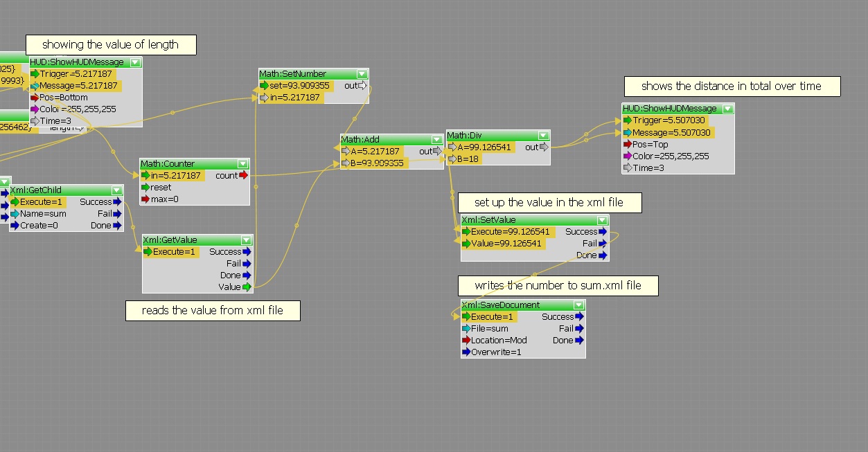The height and width of the screenshot is (452, 868).
Task: Click the Math:Div out port arrow
Action: point(544,147)
